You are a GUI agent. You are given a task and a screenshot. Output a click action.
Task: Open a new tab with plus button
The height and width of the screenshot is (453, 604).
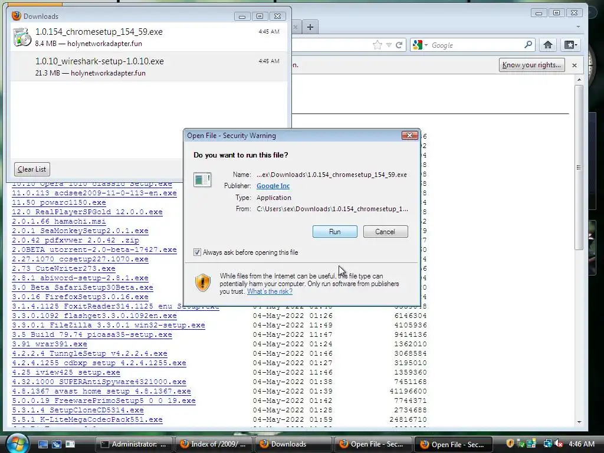point(310,27)
